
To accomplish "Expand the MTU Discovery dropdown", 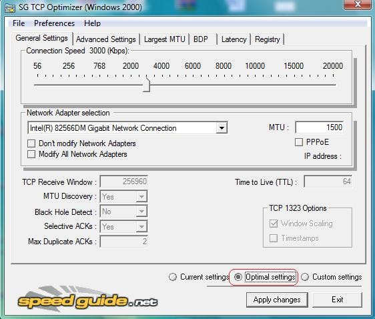I will pos(141,197).
